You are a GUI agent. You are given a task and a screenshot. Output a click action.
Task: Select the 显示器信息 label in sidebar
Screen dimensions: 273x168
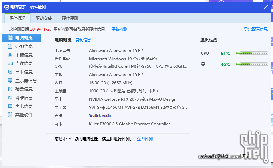pos(26,81)
